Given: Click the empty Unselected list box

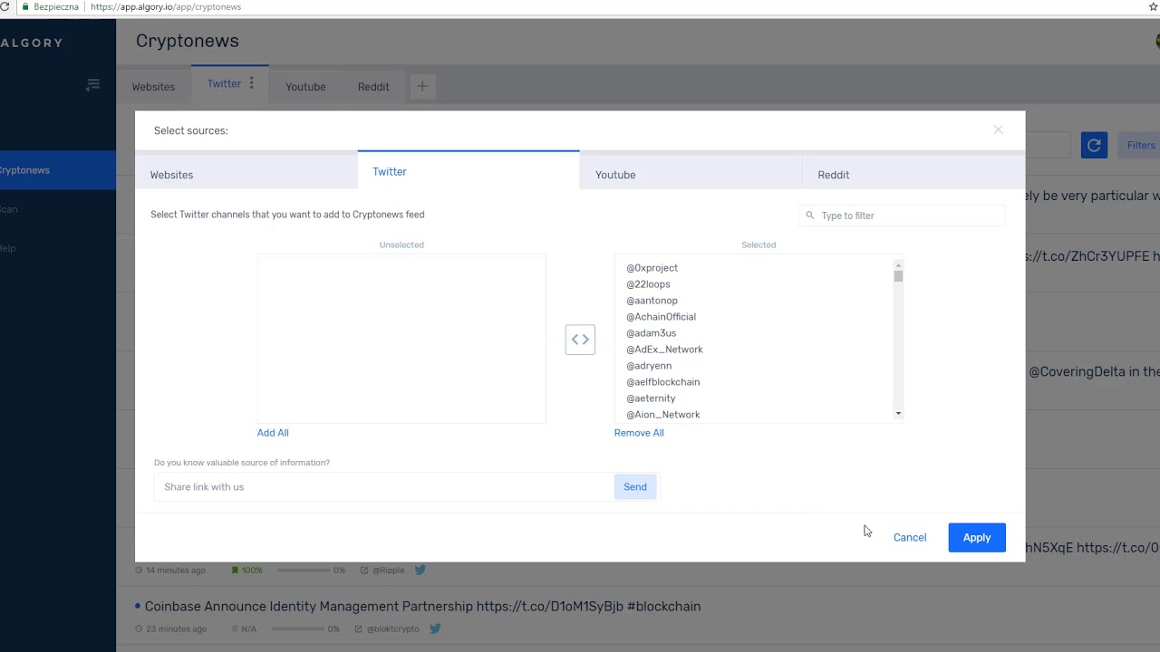Looking at the screenshot, I should (401, 339).
